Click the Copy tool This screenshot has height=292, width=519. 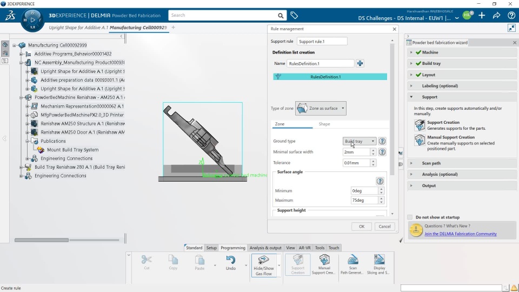(x=173, y=262)
